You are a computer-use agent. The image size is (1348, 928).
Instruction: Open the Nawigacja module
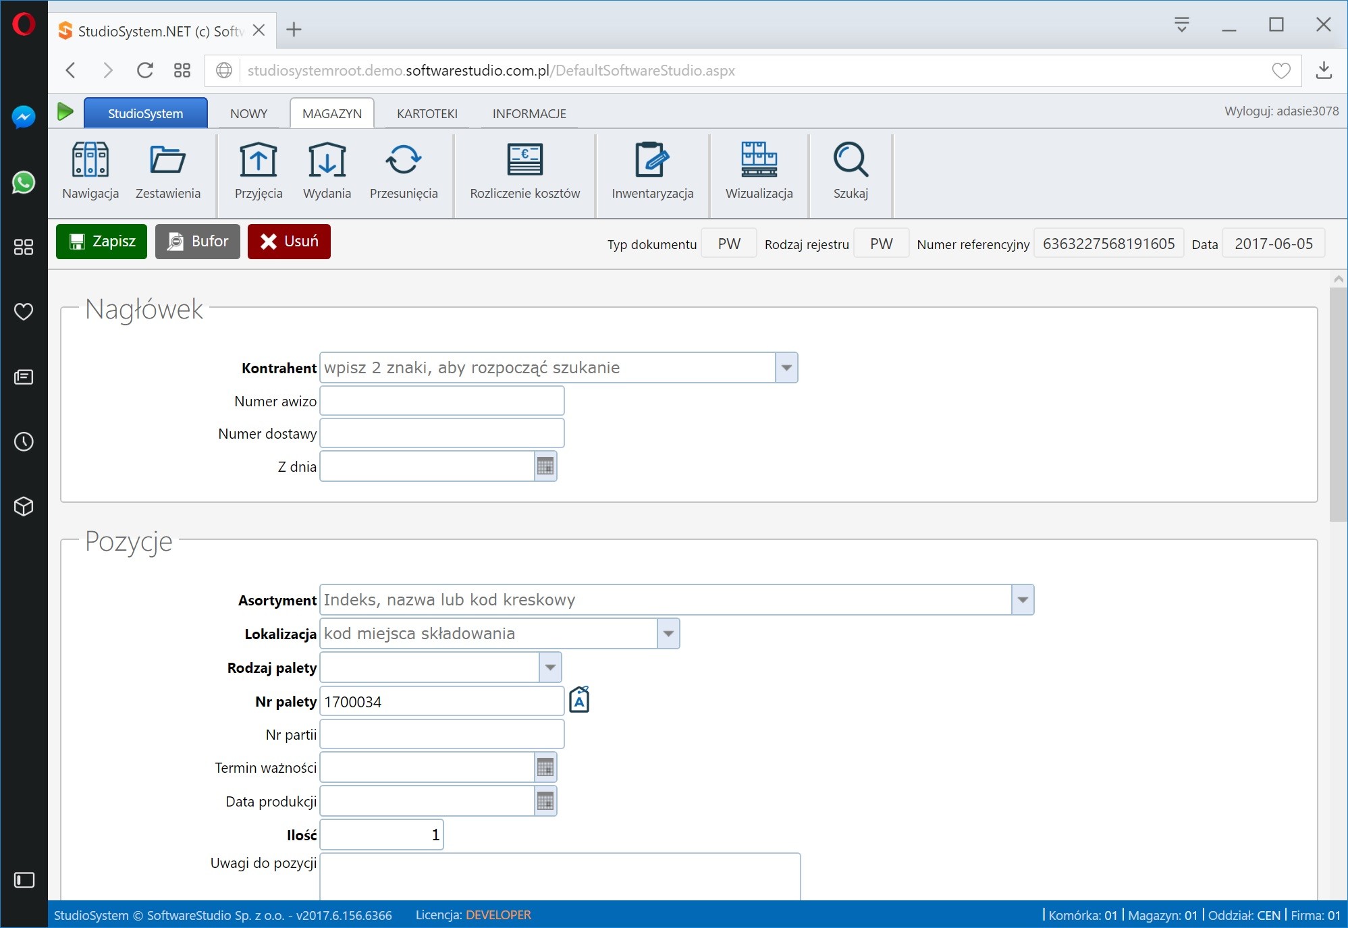[x=90, y=171]
